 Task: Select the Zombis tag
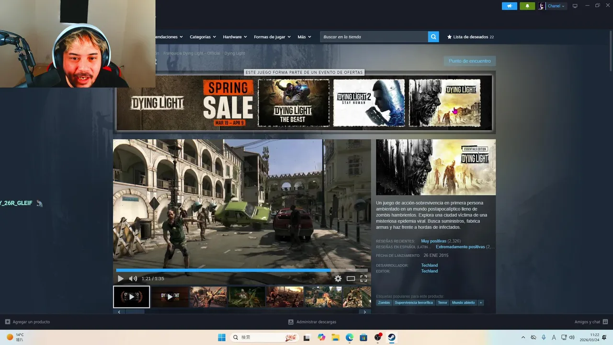(384, 303)
